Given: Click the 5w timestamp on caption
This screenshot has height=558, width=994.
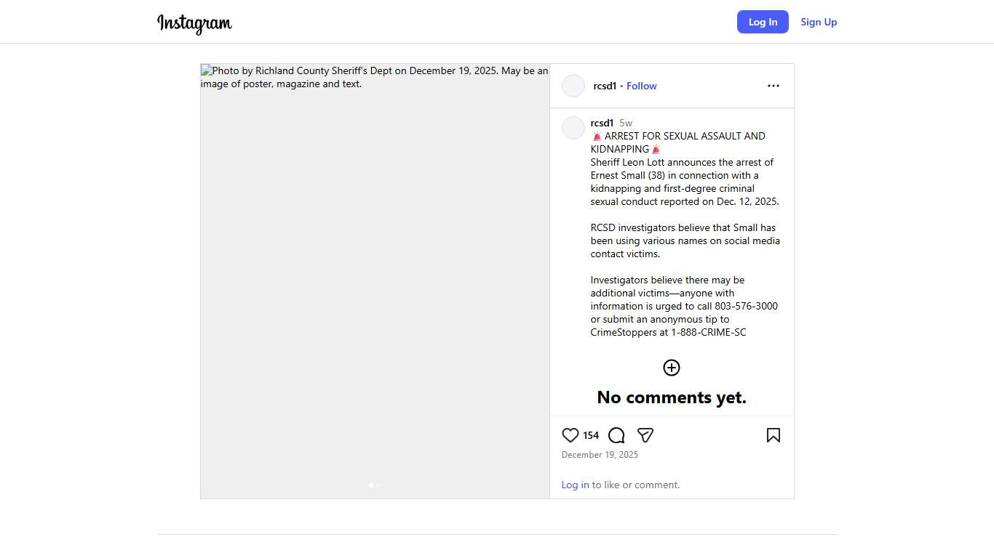Looking at the screenshot, I should (626, 123).
